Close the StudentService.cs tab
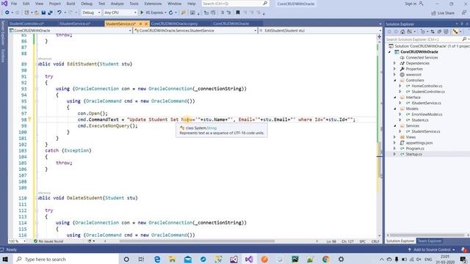 pos(146,23)
